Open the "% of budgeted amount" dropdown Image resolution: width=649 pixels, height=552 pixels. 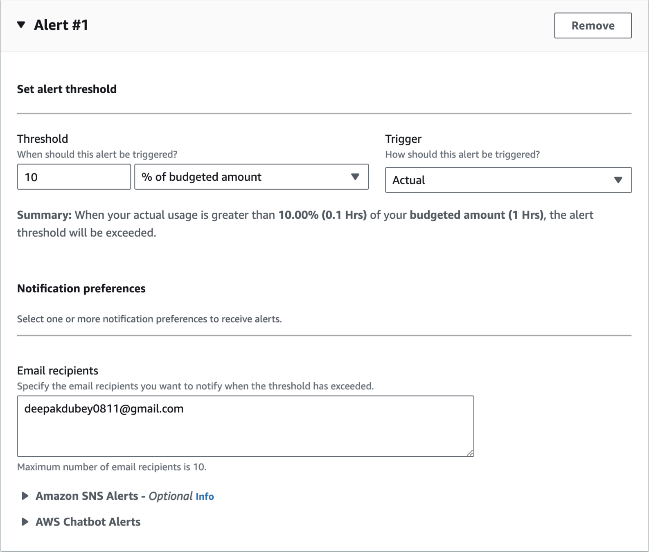[x=246, y=177]
